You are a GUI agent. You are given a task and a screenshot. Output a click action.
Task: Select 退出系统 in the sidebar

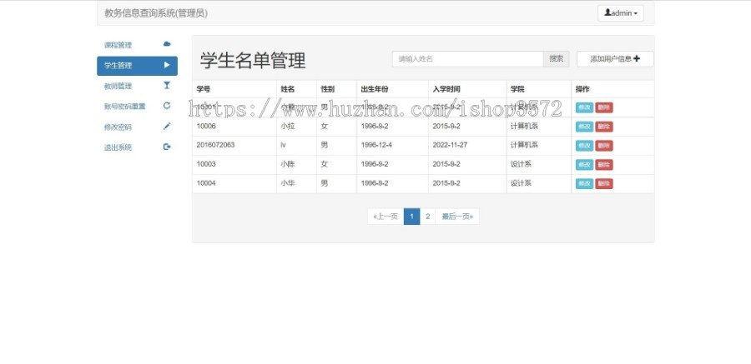coord(137,147)
